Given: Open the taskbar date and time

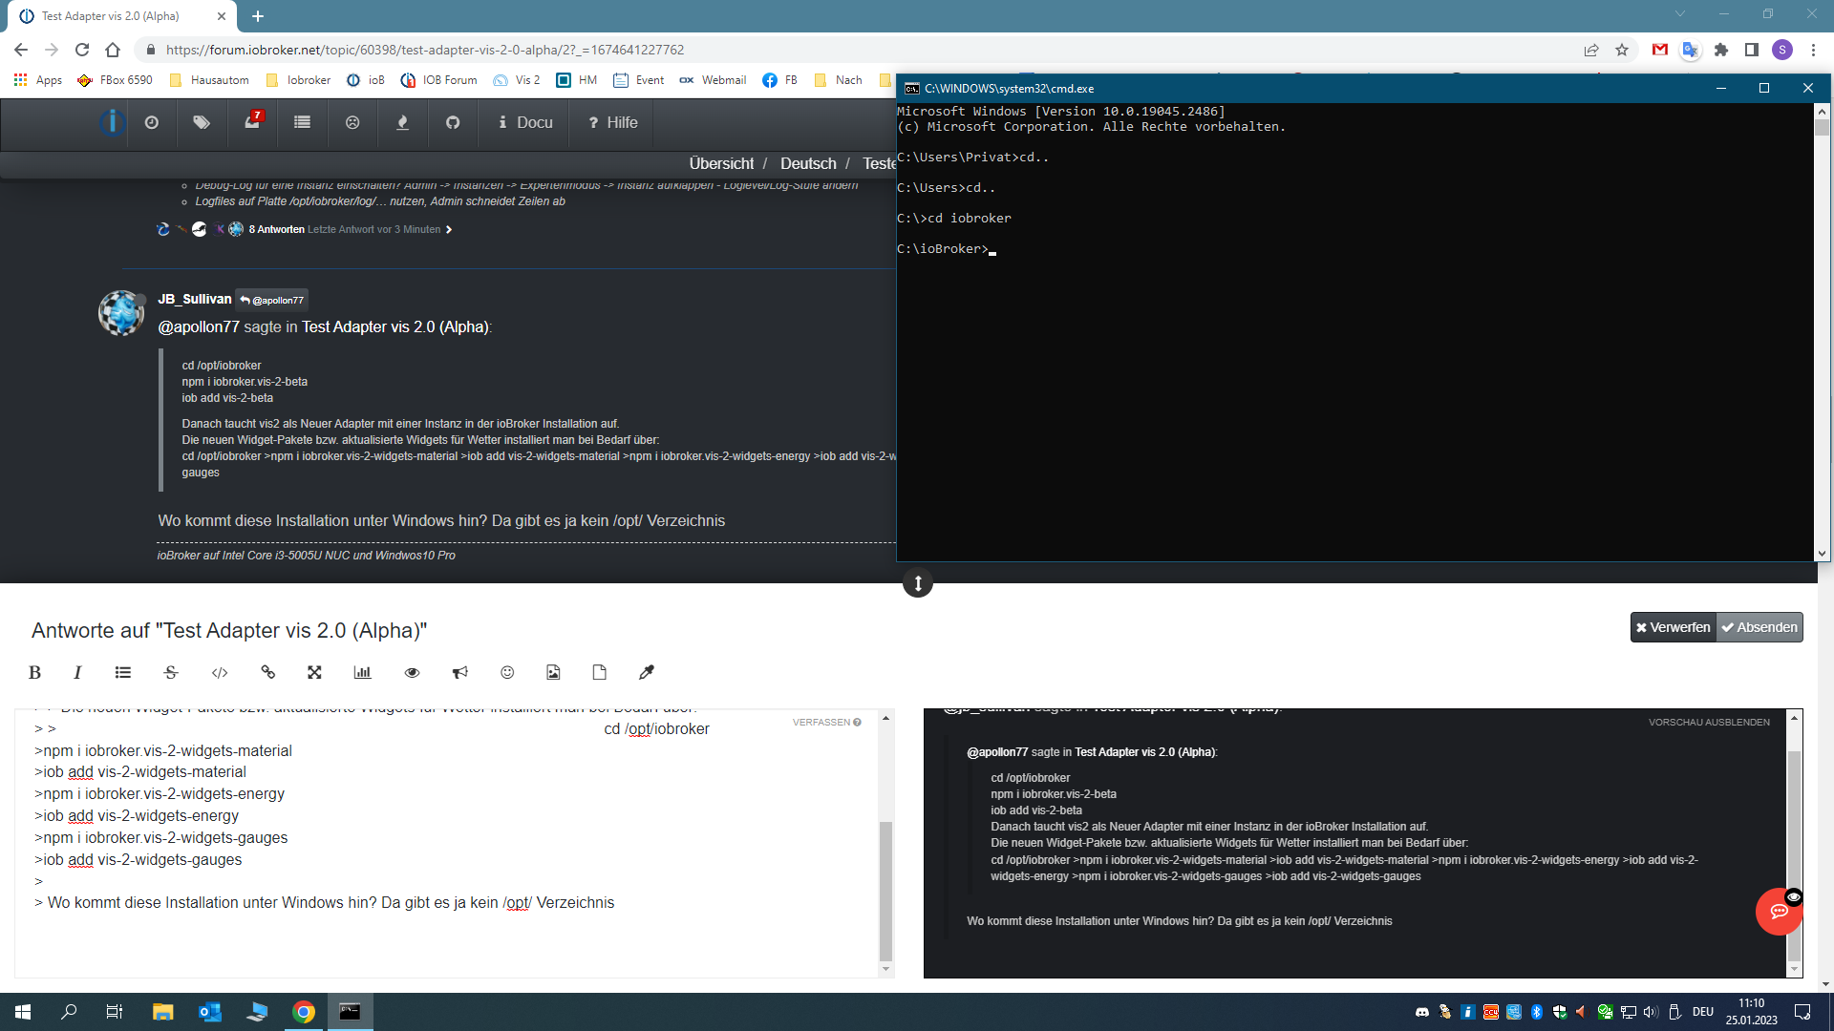Looking at the screenshot, I should [x=1751, y=1012].
